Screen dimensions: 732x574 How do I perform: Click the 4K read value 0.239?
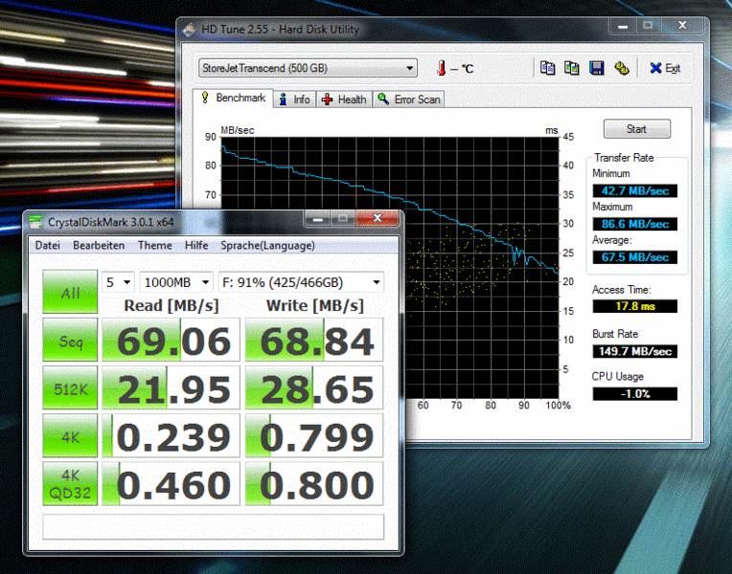pos(171,436)
